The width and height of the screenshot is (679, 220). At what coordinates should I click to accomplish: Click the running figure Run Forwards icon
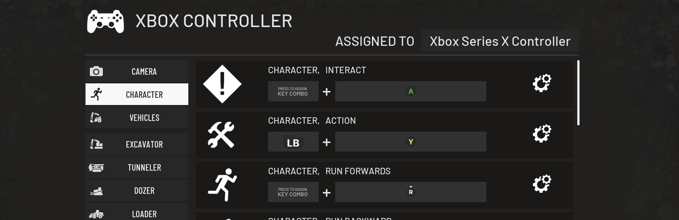pos(222,185)
